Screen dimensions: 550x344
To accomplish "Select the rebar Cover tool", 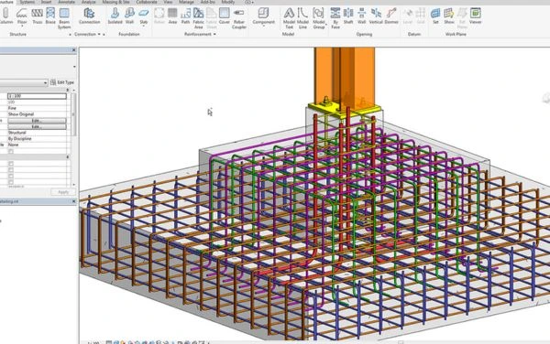I will pos(225,16).
